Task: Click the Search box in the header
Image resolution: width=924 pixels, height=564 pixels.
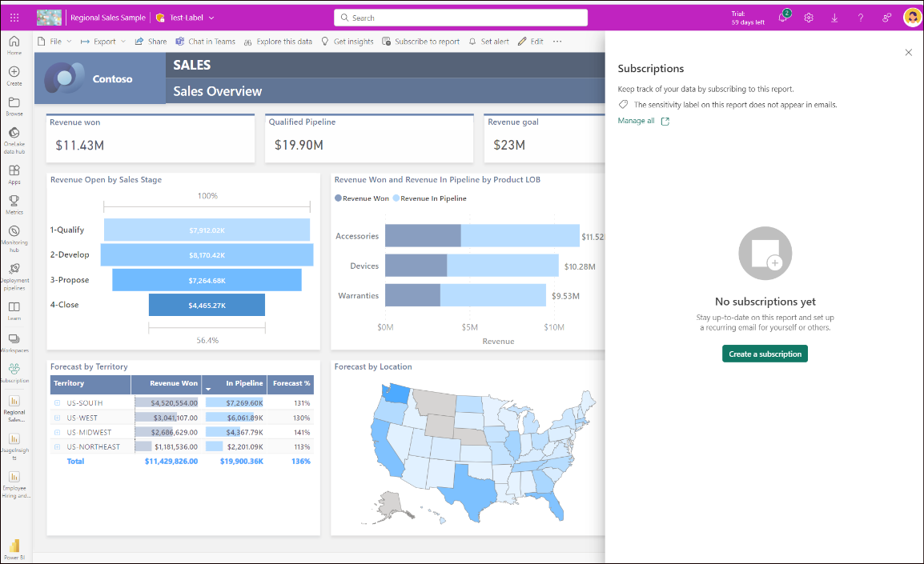Action: click(x=461, y=18)
